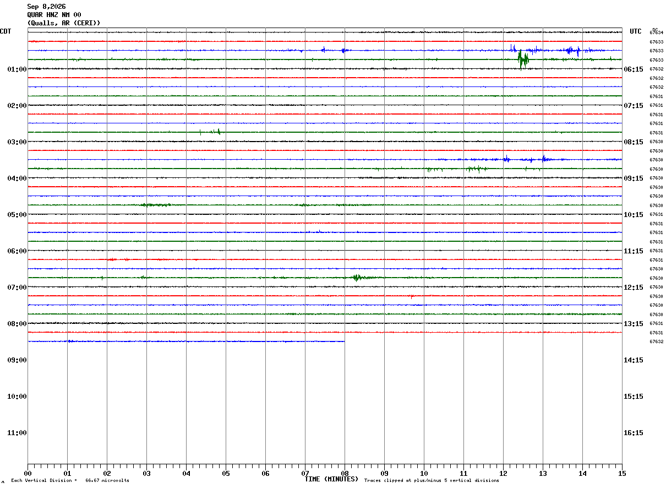Click minute tick 08 on the bottom axis
Image resolution: width=666 pixels, height=488 pixels.
(345, 474)
